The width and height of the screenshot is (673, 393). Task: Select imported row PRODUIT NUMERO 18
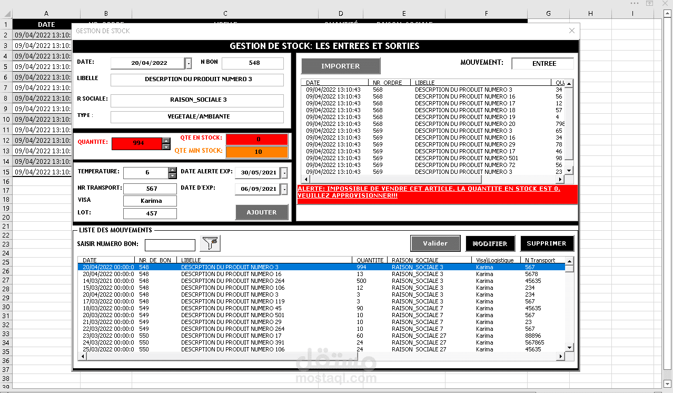433,110
